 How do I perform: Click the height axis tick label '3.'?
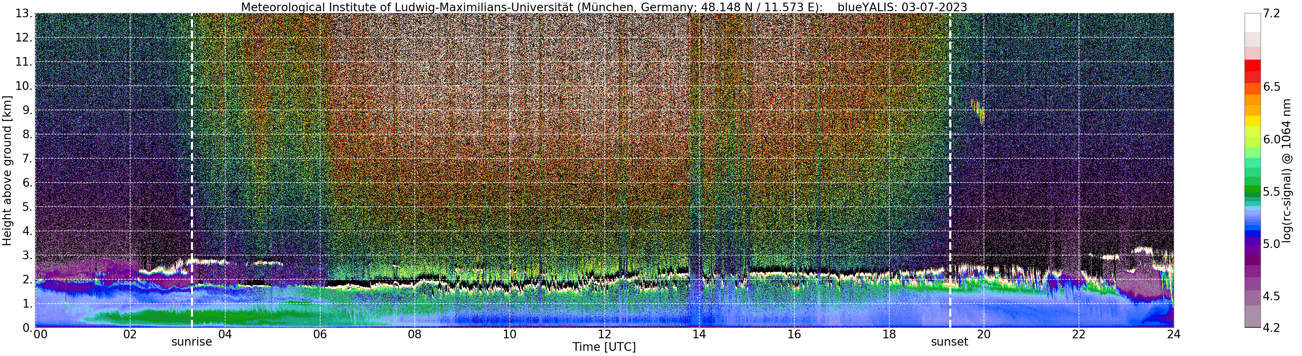pyautogui.click(x=27, y=255)
